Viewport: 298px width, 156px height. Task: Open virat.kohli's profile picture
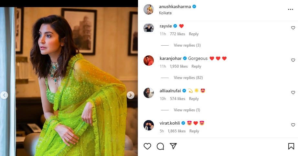[x=149, y=125]
